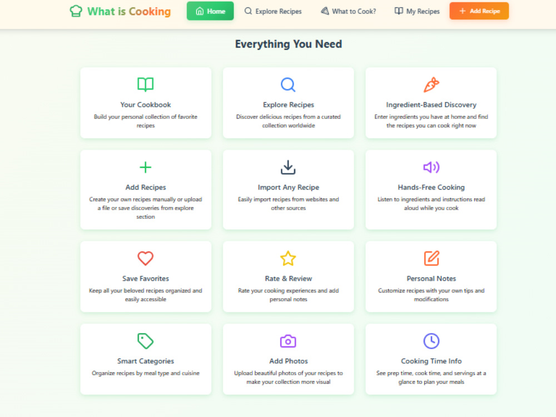Click text 'Keep all your beloved recipes organized'

click(x=140, y=290)
